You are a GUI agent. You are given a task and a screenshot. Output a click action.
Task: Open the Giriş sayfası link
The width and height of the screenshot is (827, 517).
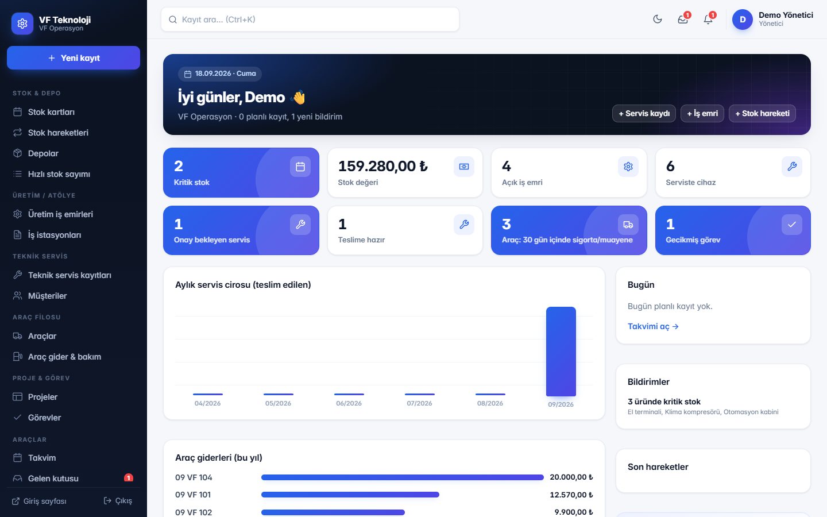pos(40,501)
